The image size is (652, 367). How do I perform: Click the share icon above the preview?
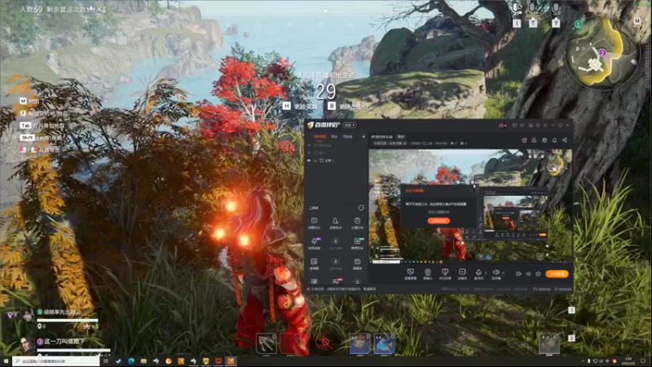[565, 140]
